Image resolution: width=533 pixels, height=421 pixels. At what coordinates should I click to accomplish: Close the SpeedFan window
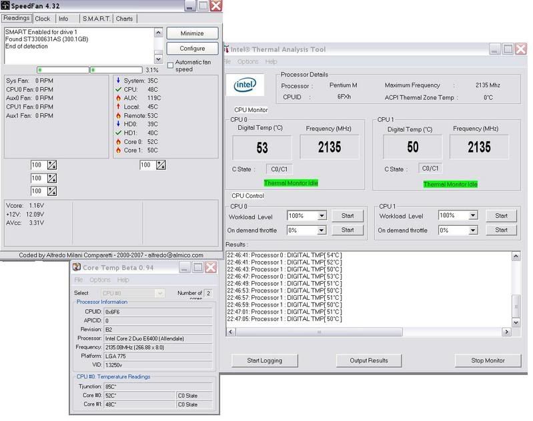pyautogui.click(x=216, y=6)
